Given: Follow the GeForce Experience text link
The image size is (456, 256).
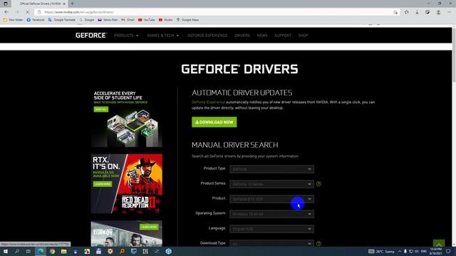Looking at the screenshot, I should pos(208,102).
